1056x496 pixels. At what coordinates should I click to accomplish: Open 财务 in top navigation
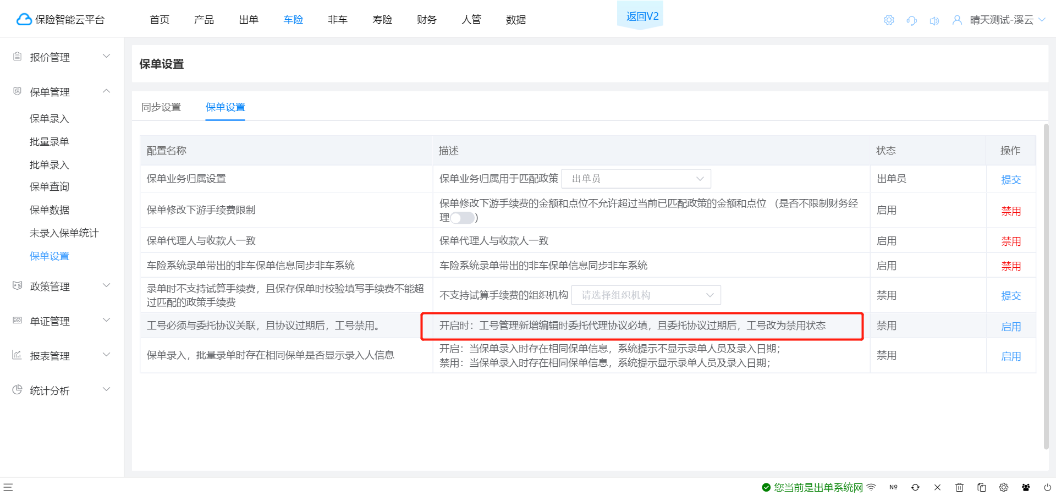(427, 20)
